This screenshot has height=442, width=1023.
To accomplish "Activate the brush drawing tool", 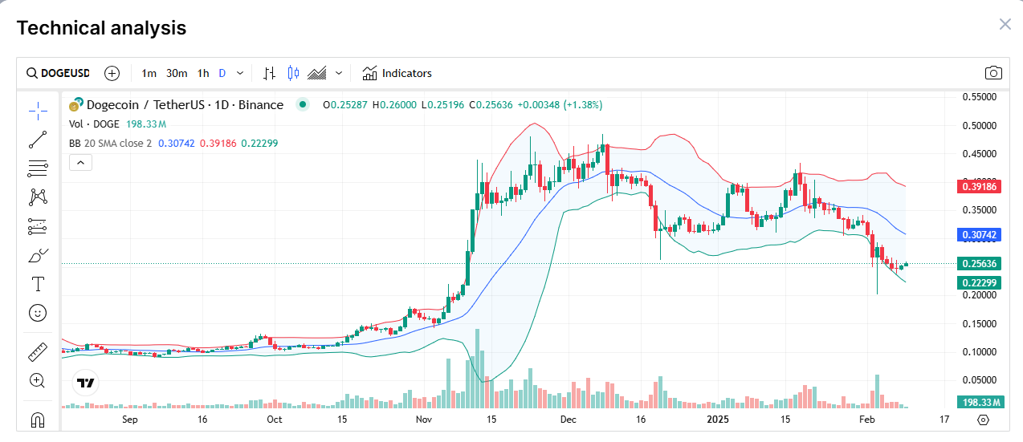I will coord(38,255).
